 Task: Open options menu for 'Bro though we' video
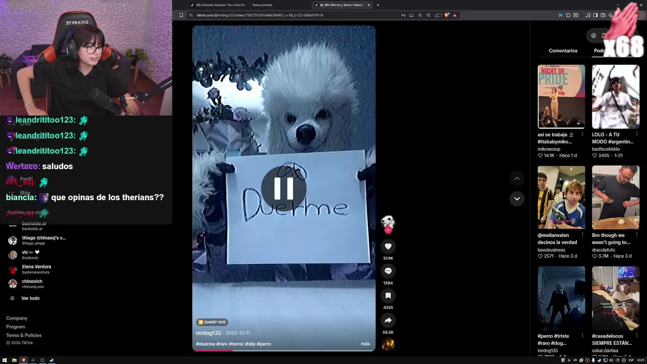pyautogui.click(x=636, y=235)
